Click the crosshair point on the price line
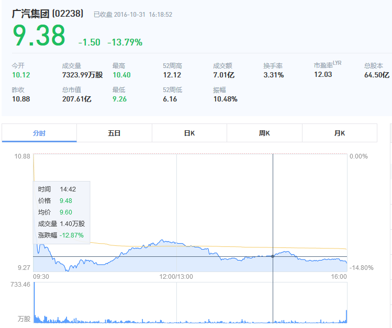Screen dimensions: 392x328 (273, 256)
